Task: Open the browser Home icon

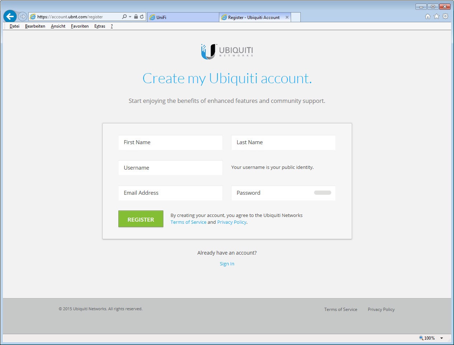Action: [428, 16]
